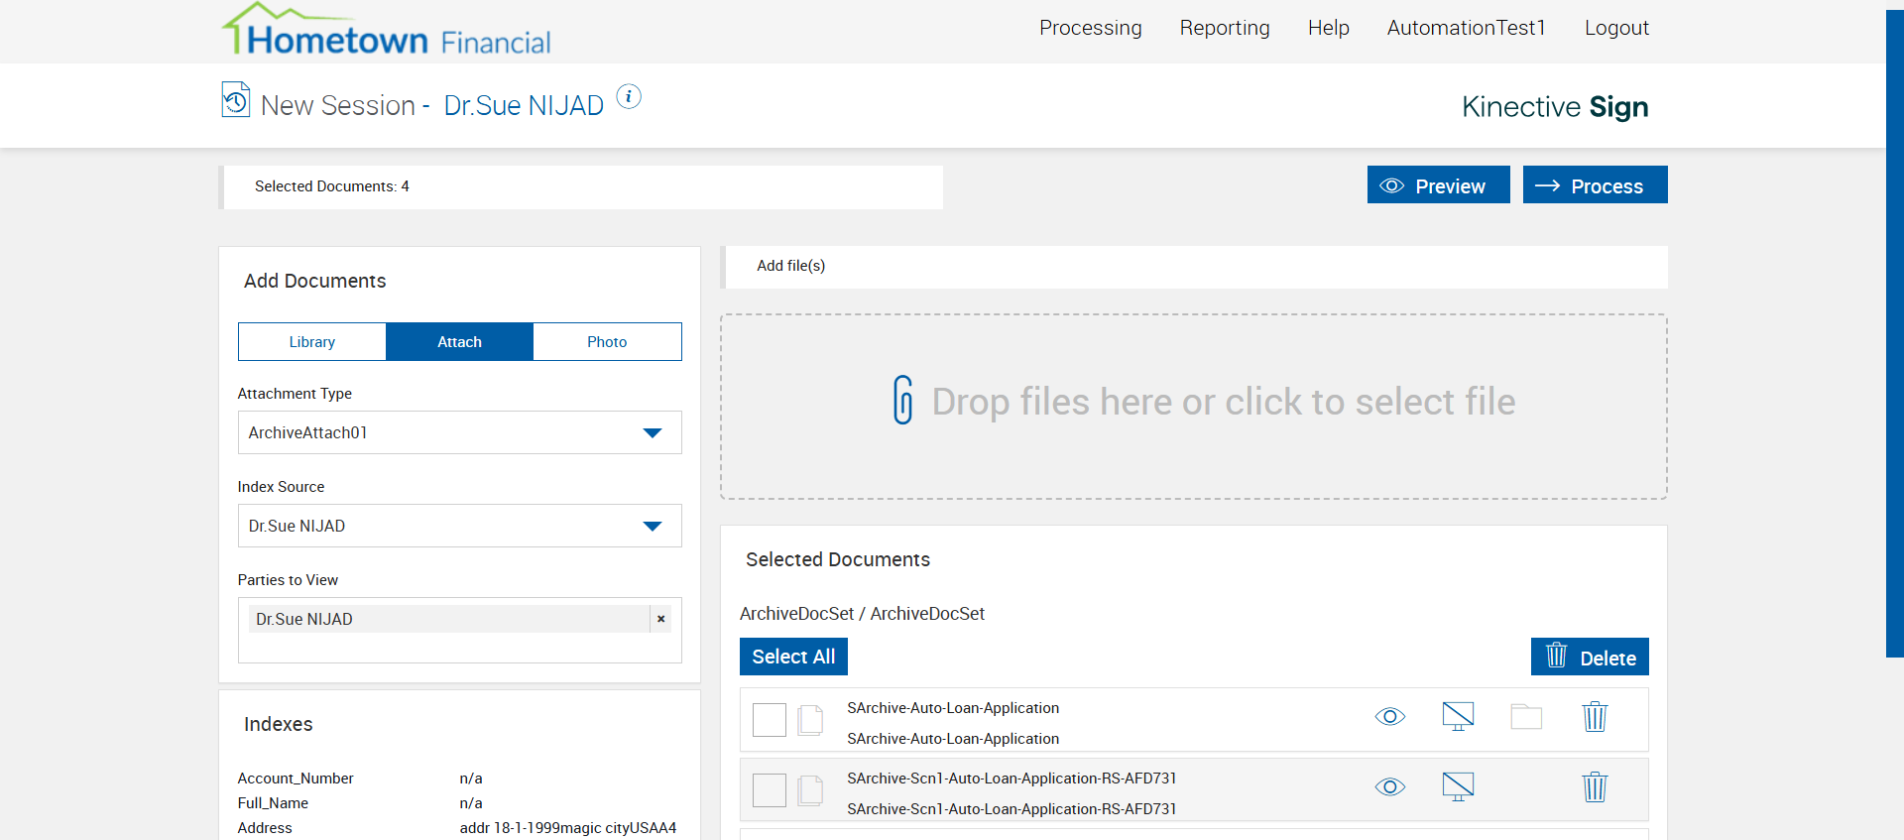Click the ArchiveDocSet / ArchiveDocSet heading
This screenshot has height=840, width=1904.
(862, 614)
